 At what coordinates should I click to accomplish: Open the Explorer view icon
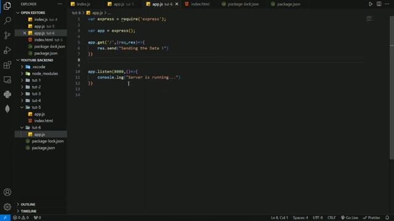pyautogui.click(x=7, y=6)
